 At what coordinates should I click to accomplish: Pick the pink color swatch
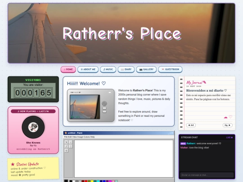(x=113, y=181)
